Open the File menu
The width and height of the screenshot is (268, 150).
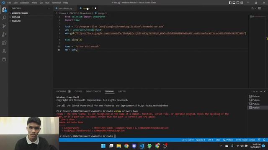[9, 3]
